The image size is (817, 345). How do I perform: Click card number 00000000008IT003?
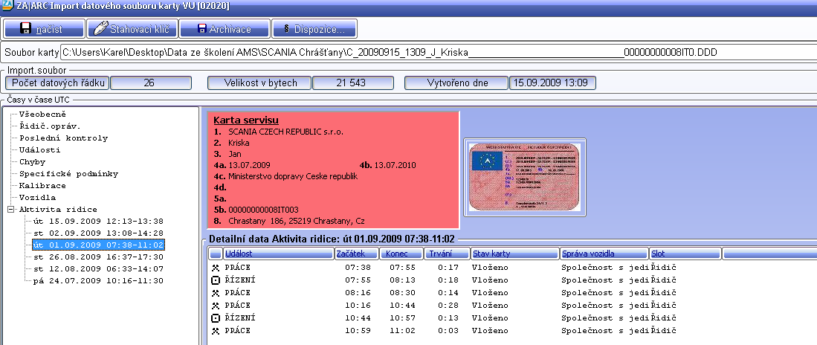(263, 210)
